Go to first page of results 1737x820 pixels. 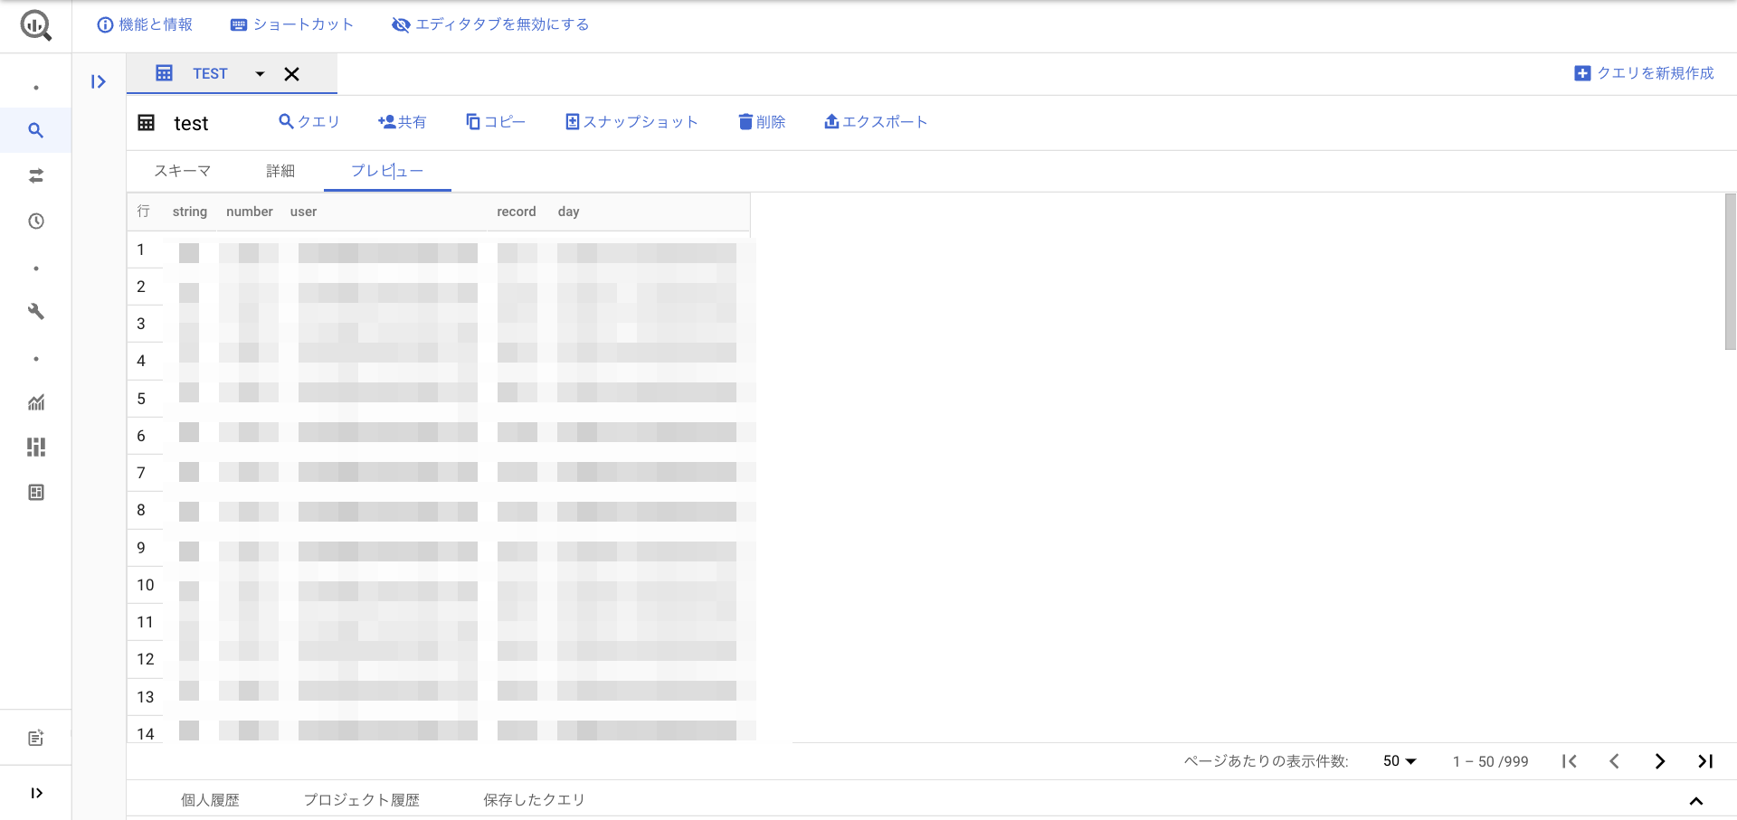(1570, 761)
